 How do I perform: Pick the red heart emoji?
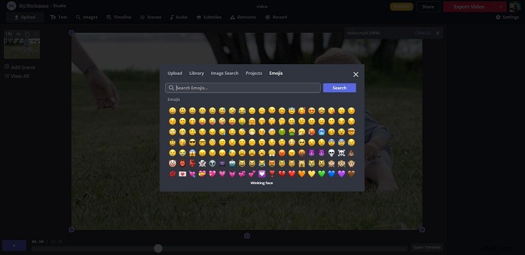291,174
